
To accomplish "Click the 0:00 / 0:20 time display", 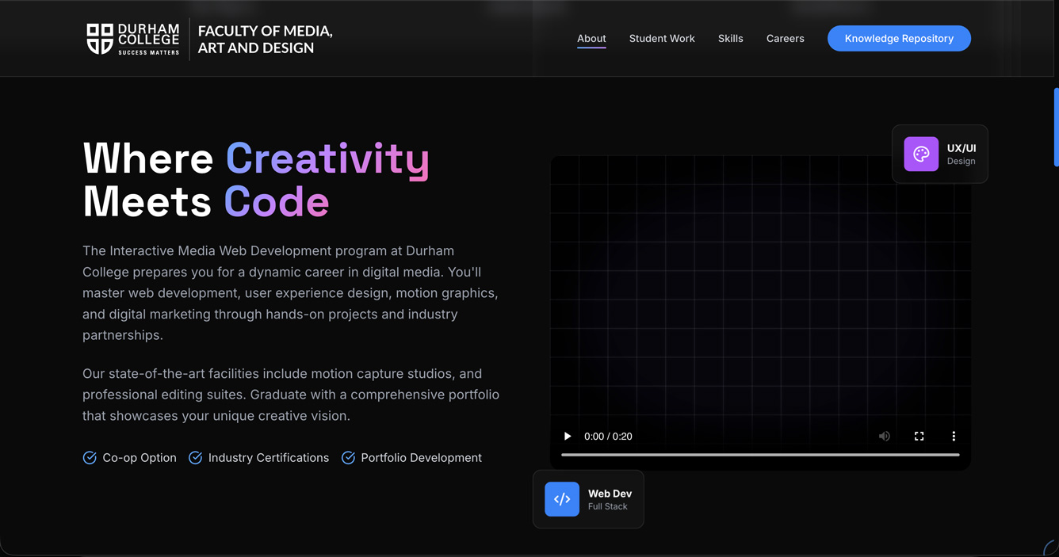I will (x=608, y=437).
